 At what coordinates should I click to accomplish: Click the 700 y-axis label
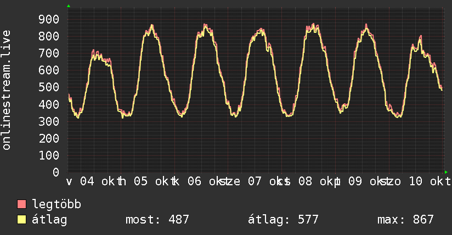click(49, 53)
